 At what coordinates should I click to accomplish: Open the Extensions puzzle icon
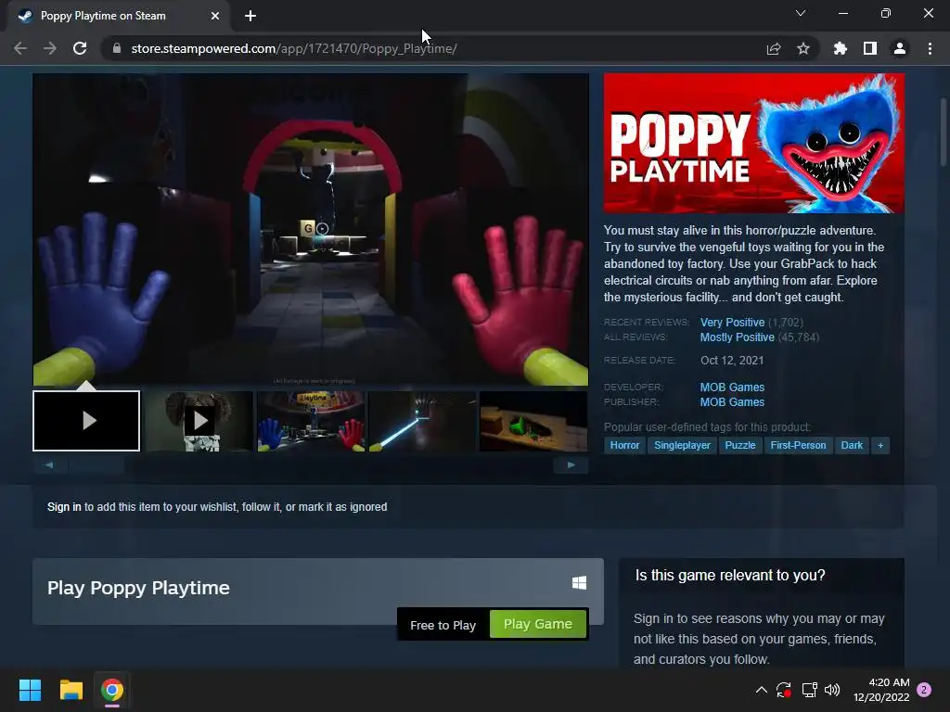click(841, 48)
